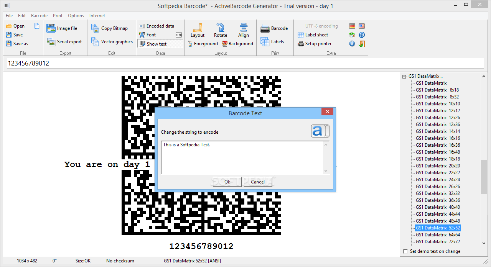Select GS1 DataMatrix 40x40
The image size is (491, 267).
tap(438, 207)
